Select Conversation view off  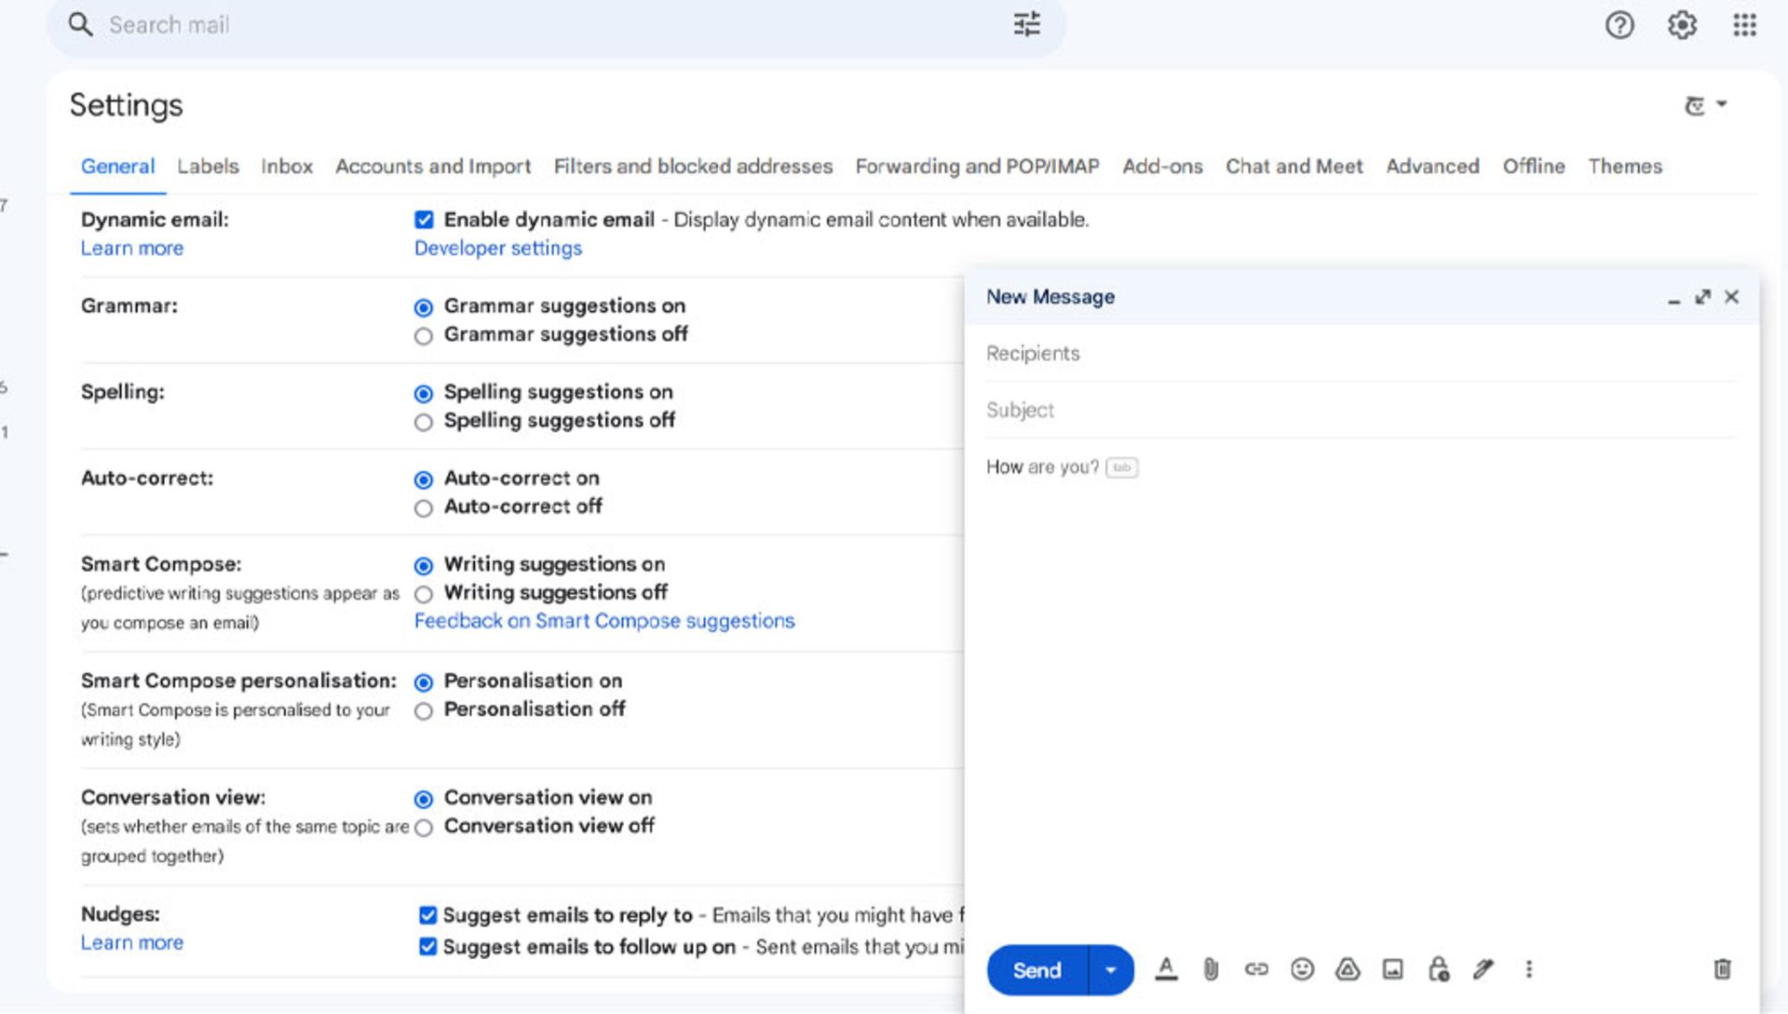click(x=424, y=828)
